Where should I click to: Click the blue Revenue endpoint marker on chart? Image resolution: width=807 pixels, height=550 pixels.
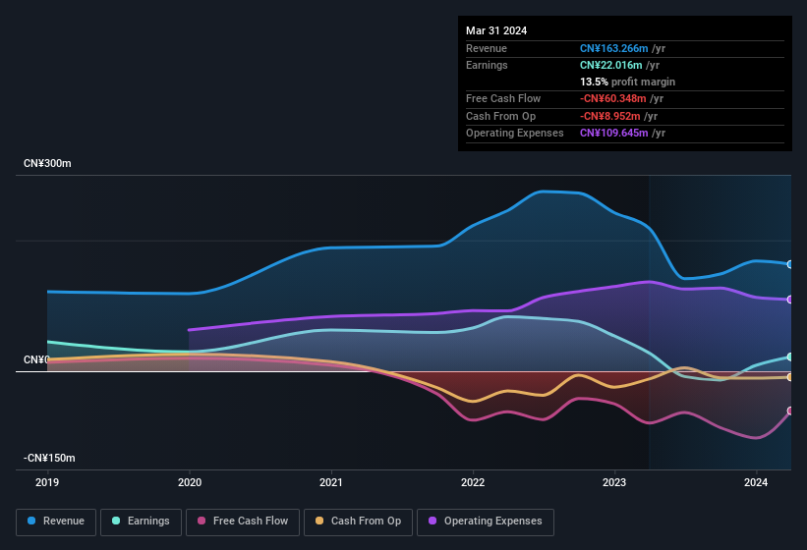[x=790, y=264]
